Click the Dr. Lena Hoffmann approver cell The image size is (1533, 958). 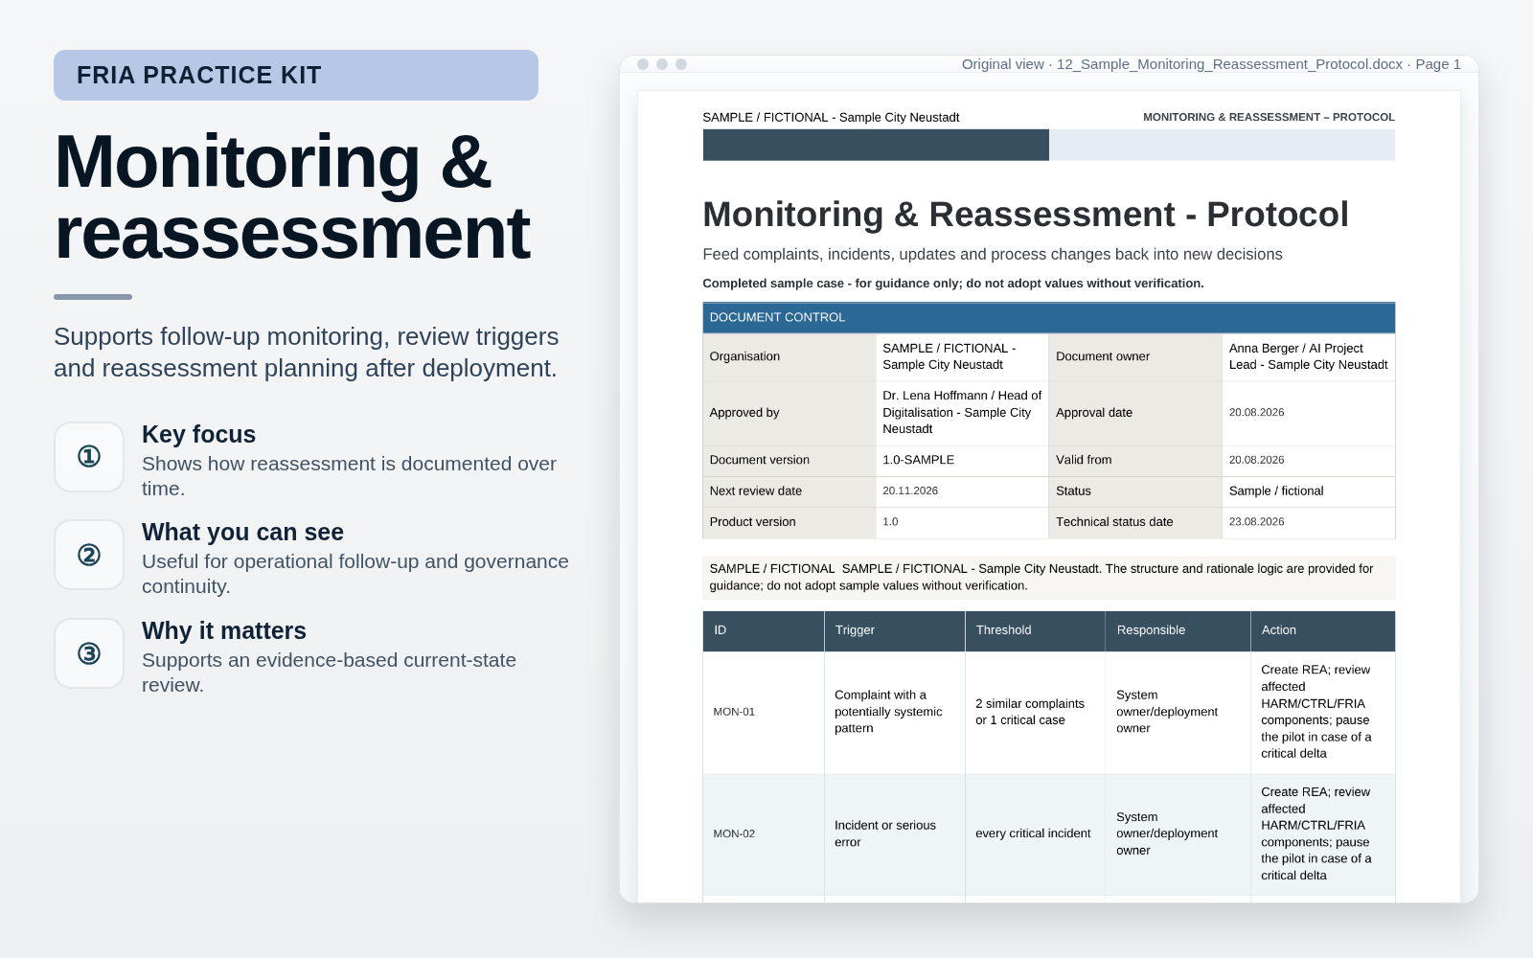pyautogui.click(x=962, y=412)
